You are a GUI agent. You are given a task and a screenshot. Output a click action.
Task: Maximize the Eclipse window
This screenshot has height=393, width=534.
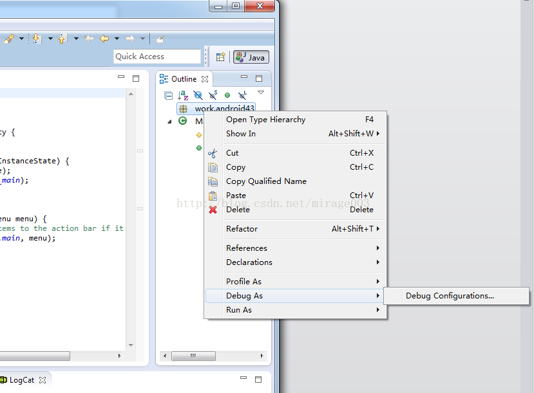coord(236,6)
